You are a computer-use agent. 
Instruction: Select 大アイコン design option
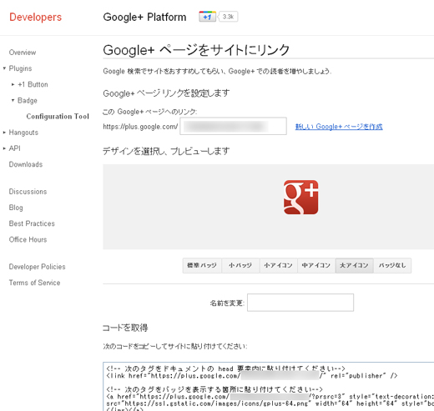(x=355, y=265)
